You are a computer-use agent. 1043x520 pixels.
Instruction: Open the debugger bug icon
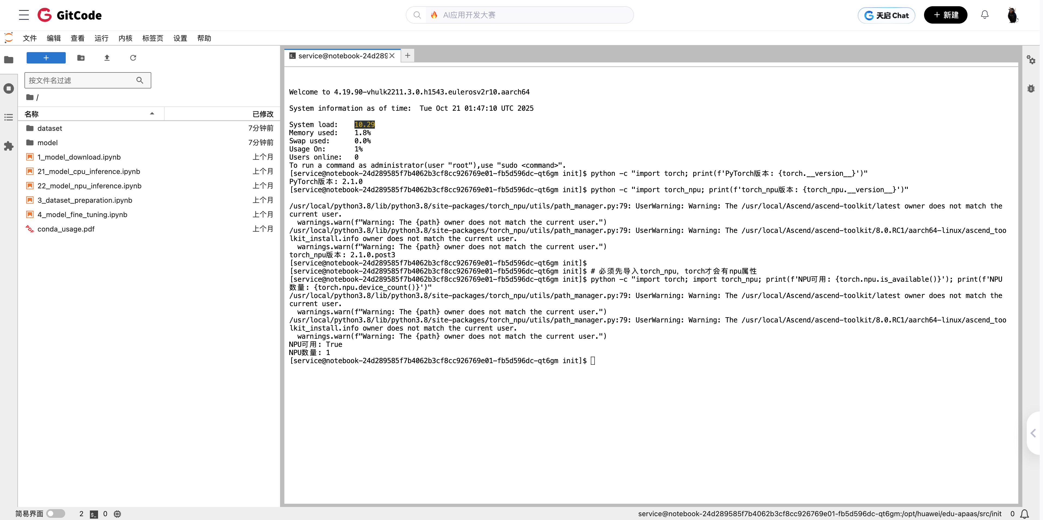(x=1031, y=88)
